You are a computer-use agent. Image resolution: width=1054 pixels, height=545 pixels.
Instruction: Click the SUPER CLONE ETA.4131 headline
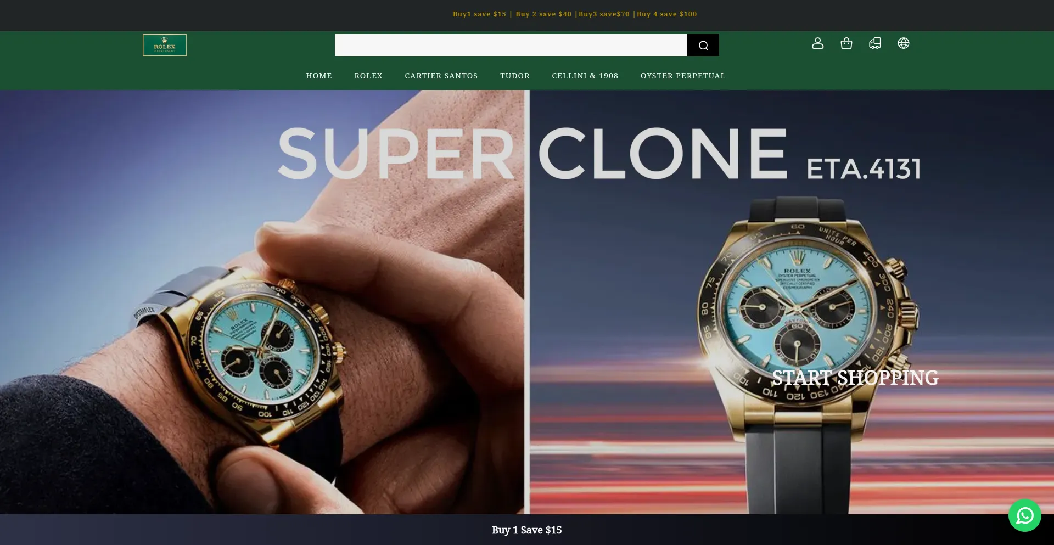coord(599,154)
